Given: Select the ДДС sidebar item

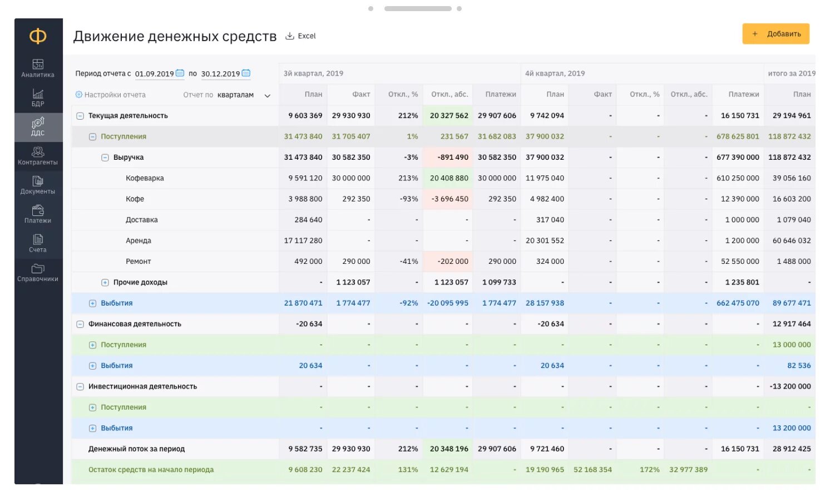Looking at the screenshot, I should tap(38, 127).
